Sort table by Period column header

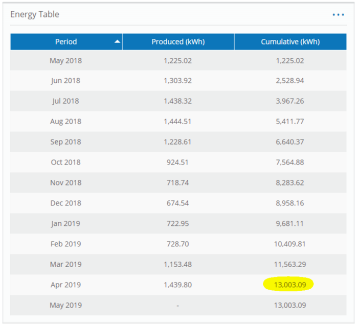coord(66,42)
